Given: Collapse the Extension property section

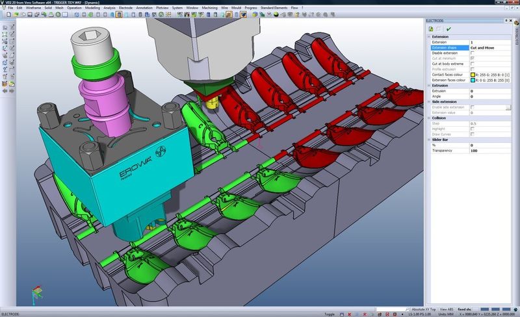Looking at the screenshot, I should coord(429,37).
